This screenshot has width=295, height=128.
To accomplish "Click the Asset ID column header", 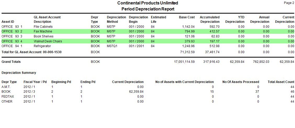I will (8, 22).
